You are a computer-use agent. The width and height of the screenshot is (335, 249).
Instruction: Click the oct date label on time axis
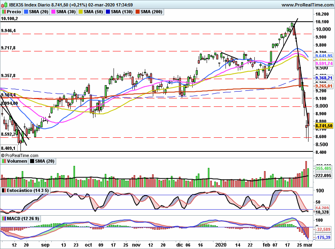pos(88,245)
